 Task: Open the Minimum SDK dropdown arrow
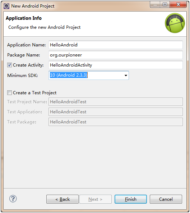coord(126,75)
